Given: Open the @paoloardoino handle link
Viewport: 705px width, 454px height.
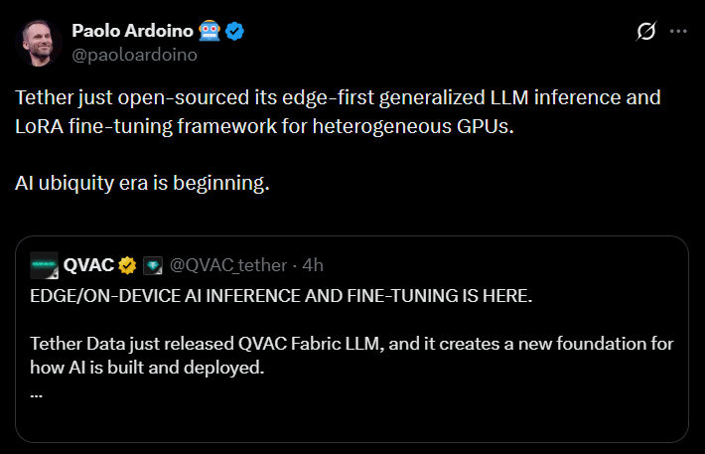Looking at the screenshot, I should pyautogui.click(x=134, y=55).
